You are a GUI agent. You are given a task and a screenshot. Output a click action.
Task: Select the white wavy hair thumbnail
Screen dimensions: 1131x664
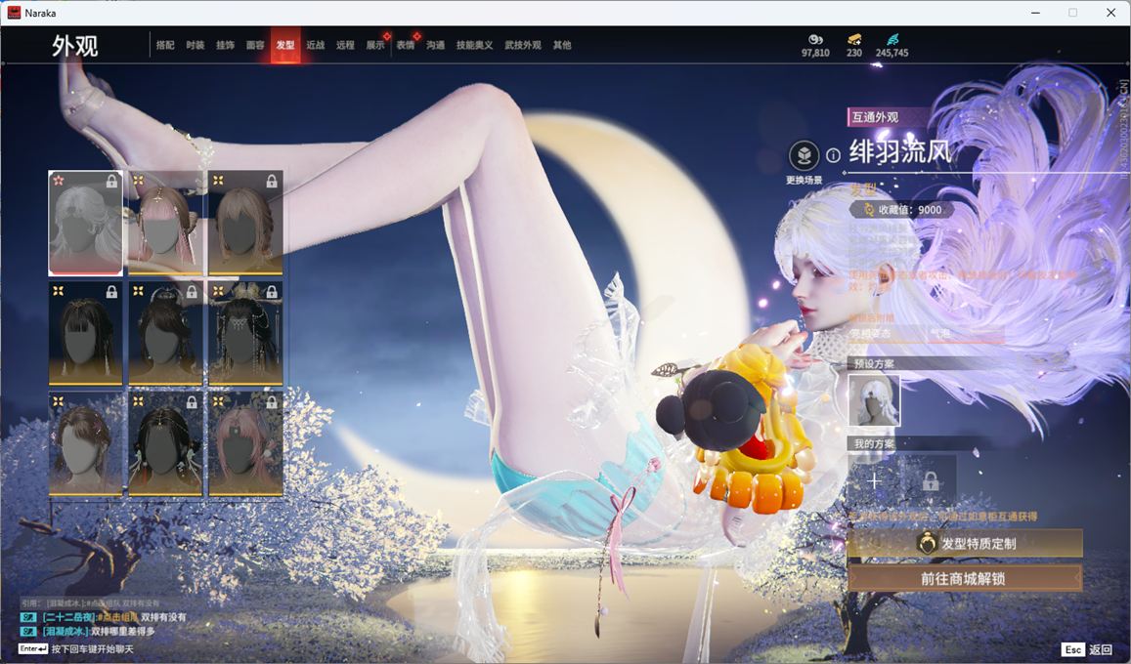[x=86, y=224]
